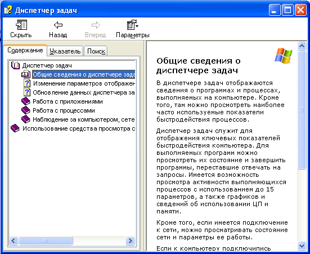
Task: Click the Вперед arrow icon
Action: [96, 25]
